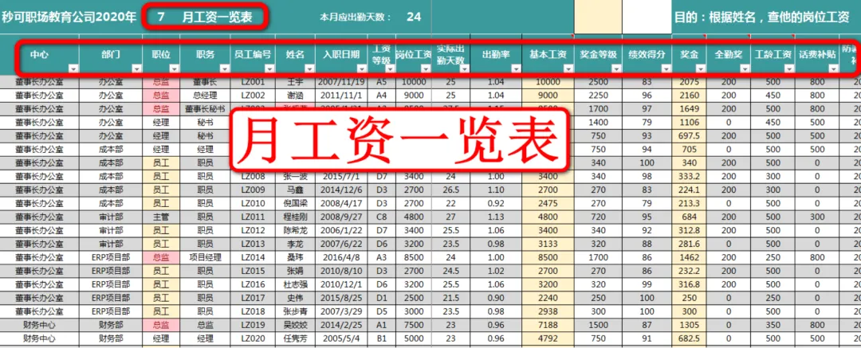This screenshot has height=348, width=861.
Task: Select the title cell 秒可职场教育公司2020年
Action: [69, 17]
